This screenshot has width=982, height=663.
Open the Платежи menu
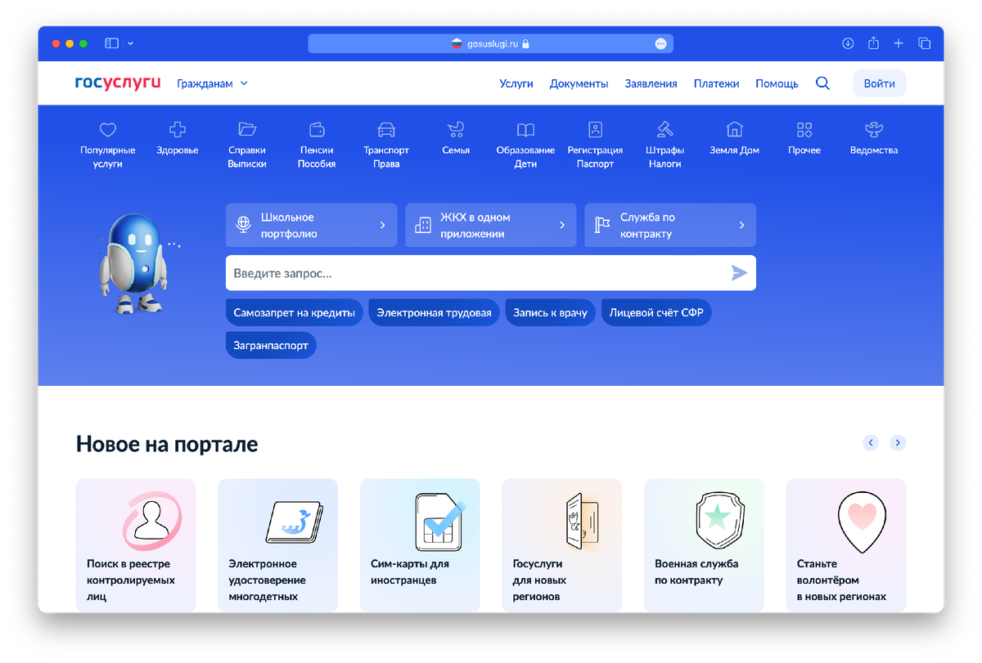716,83
